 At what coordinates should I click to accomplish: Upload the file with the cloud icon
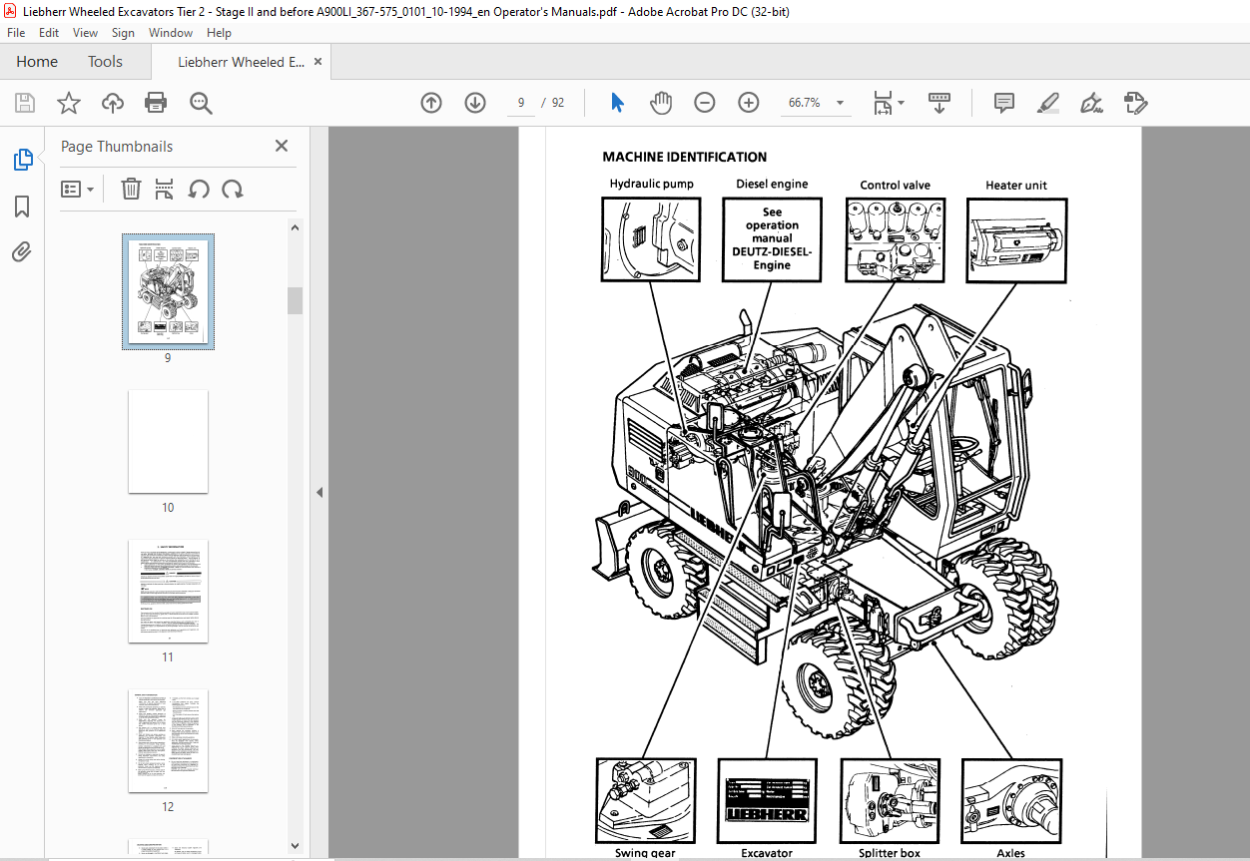(x=113, y=103)
